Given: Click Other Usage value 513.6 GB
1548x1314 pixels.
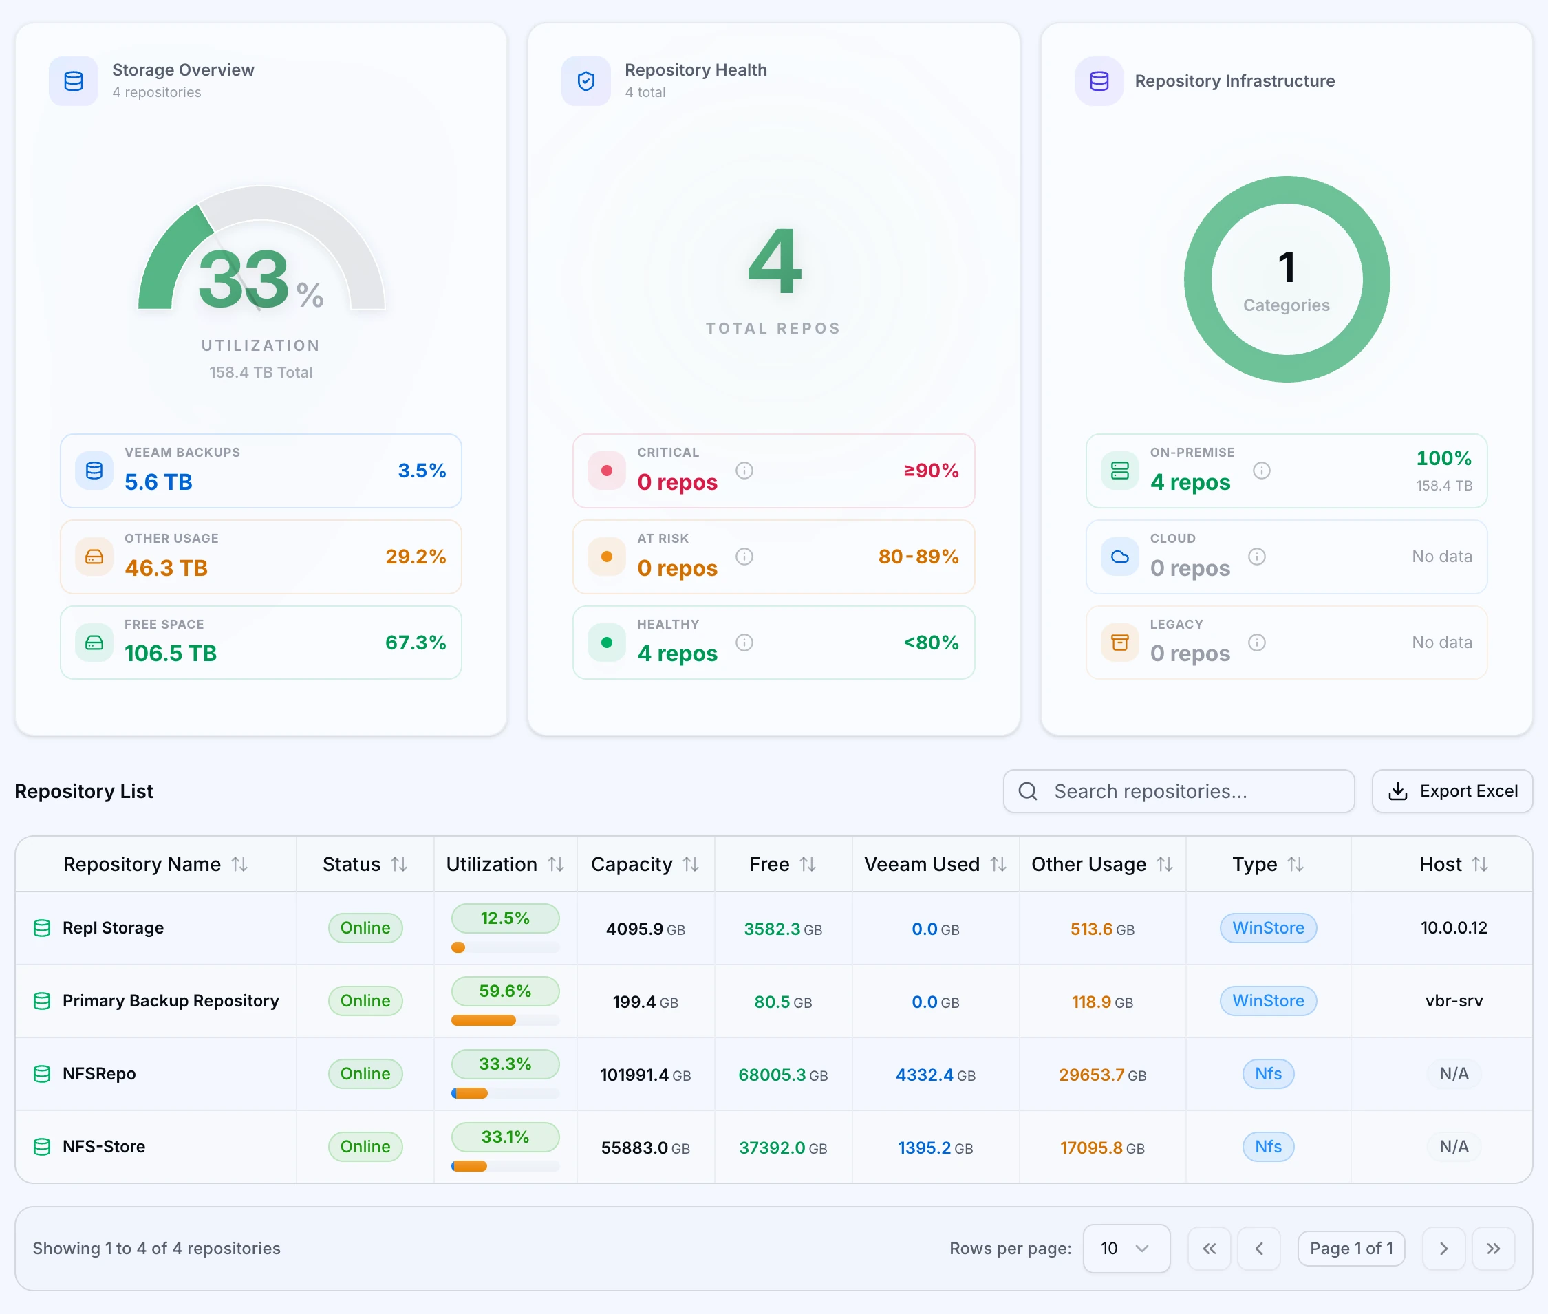Looking at the screenshot, I should pyautogui.click(x=1103, y=929).
